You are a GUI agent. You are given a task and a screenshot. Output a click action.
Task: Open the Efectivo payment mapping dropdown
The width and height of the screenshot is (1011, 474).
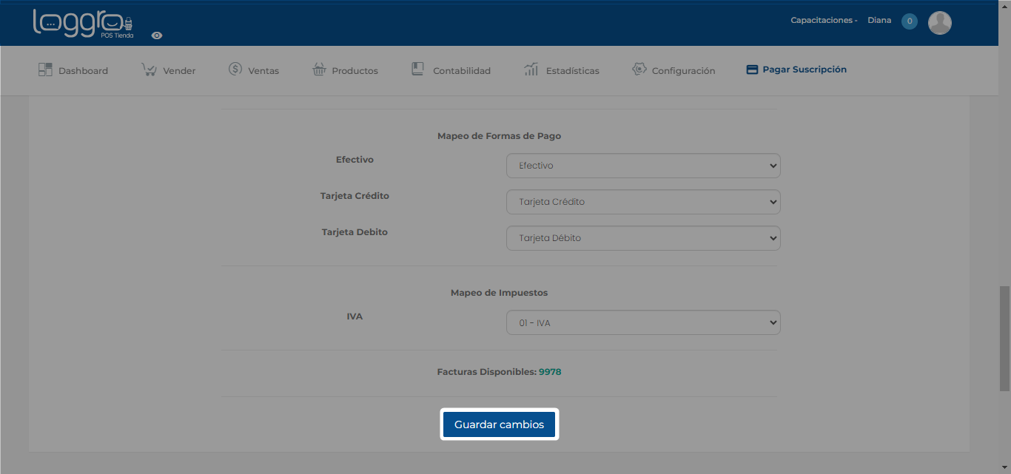[643, 166]
